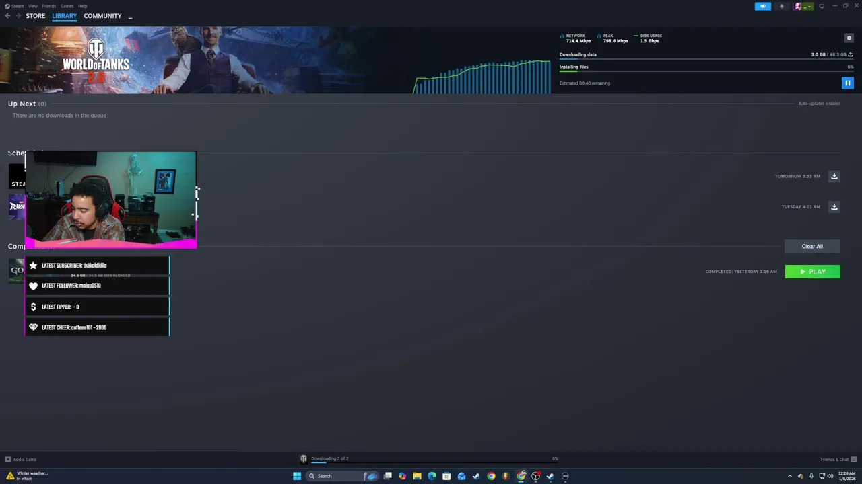Image resolution: width=862 pixels, height=484 pixels.
Task: Pause the World of Tanks download
Action: (x=847, y=83)
